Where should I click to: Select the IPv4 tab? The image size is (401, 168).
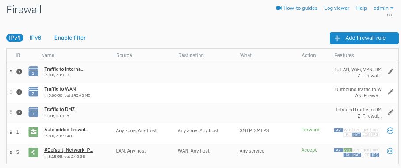tap(15, 38)
